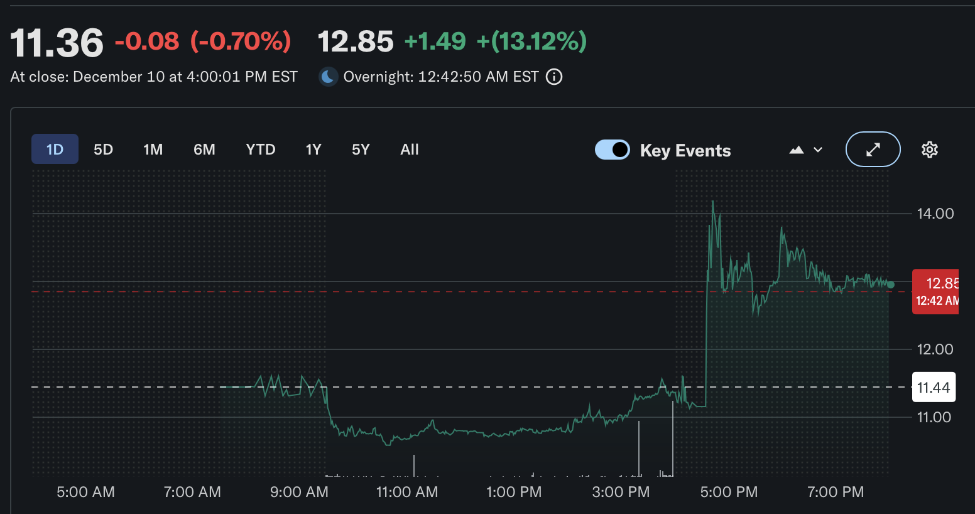Click the mountain chart type icon
Screen dimensions: 975x514
coord(797,150)
